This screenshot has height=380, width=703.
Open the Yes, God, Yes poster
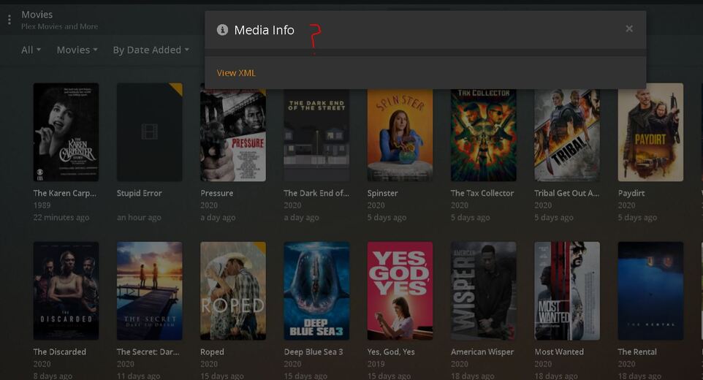(400, 291)
